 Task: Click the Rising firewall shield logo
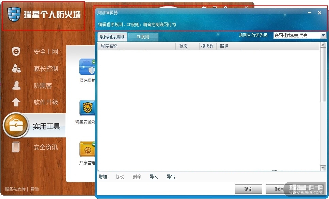[14, 14]
